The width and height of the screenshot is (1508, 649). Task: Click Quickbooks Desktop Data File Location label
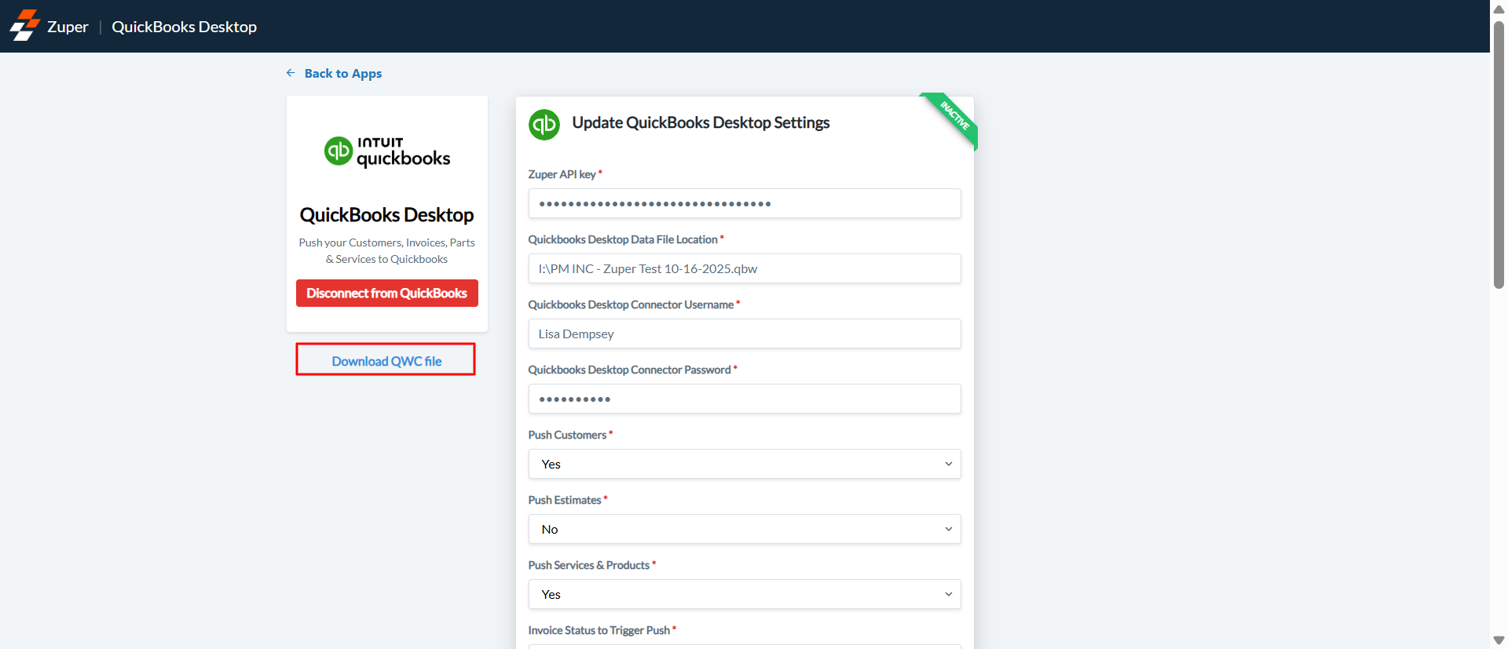(623, 239)
